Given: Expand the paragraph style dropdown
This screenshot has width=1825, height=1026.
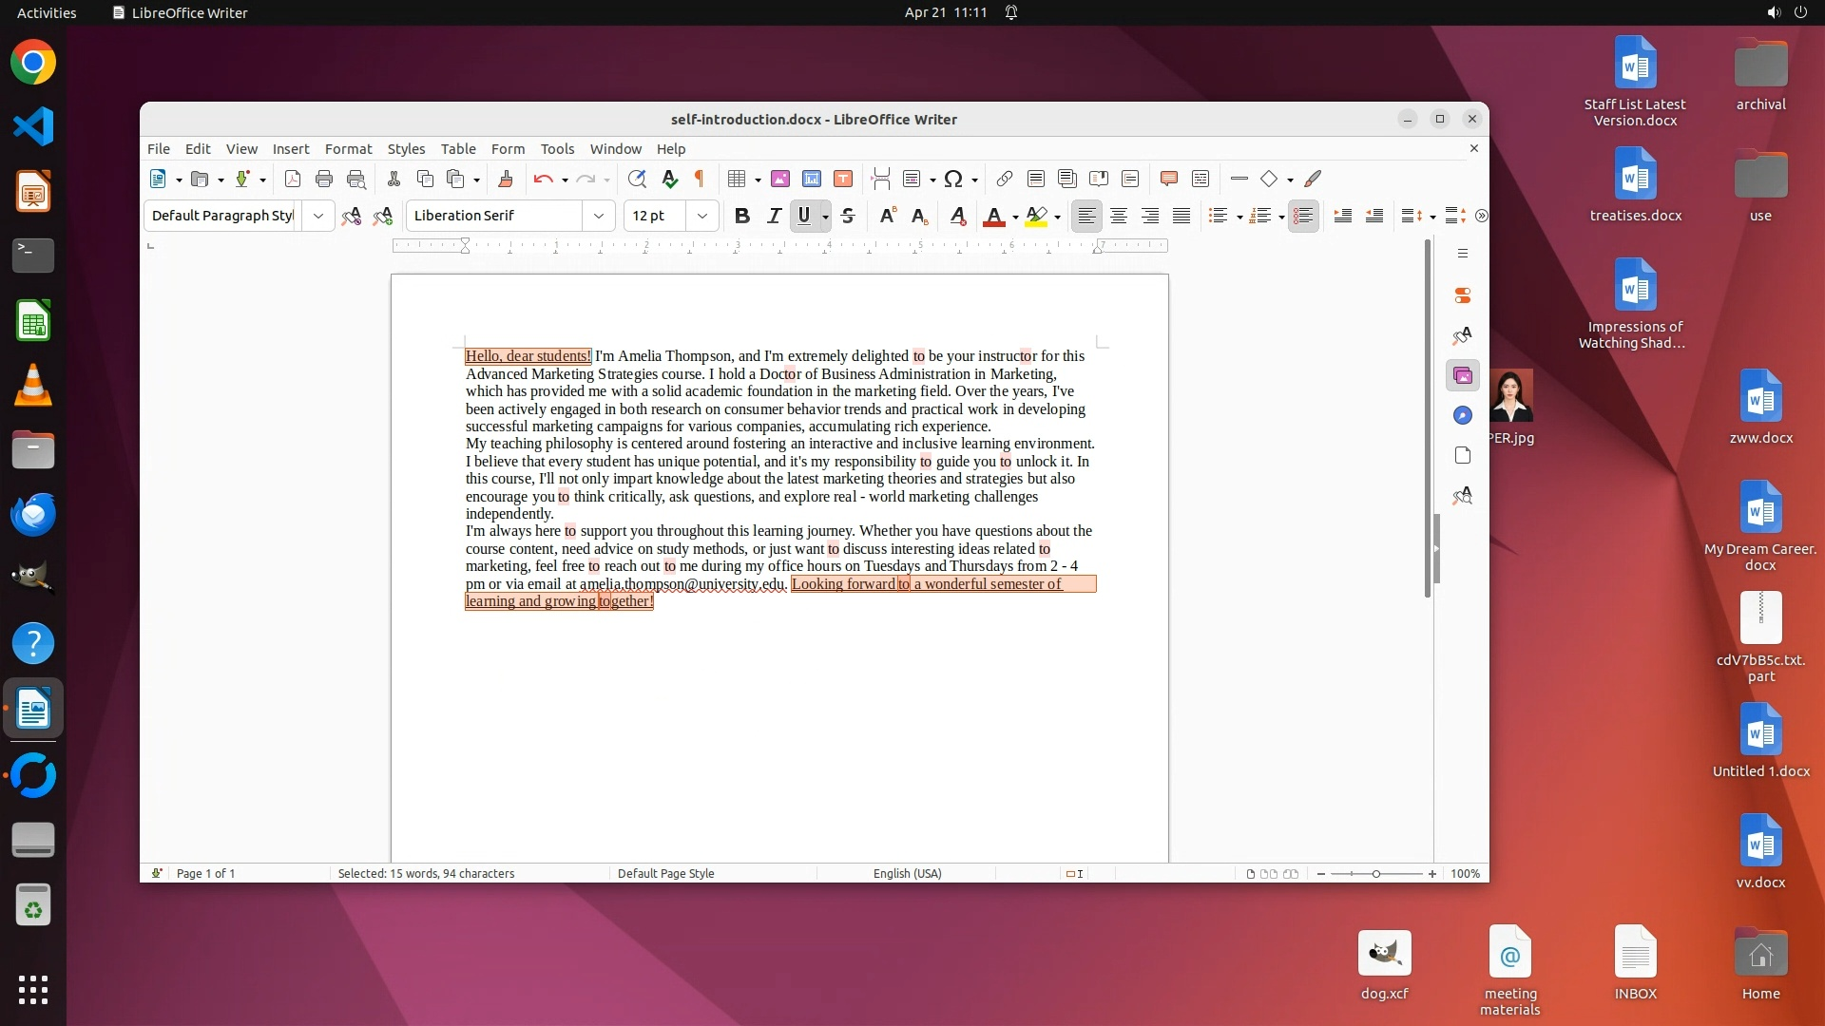Looking at the screenshot, I should tap(318, 216).
